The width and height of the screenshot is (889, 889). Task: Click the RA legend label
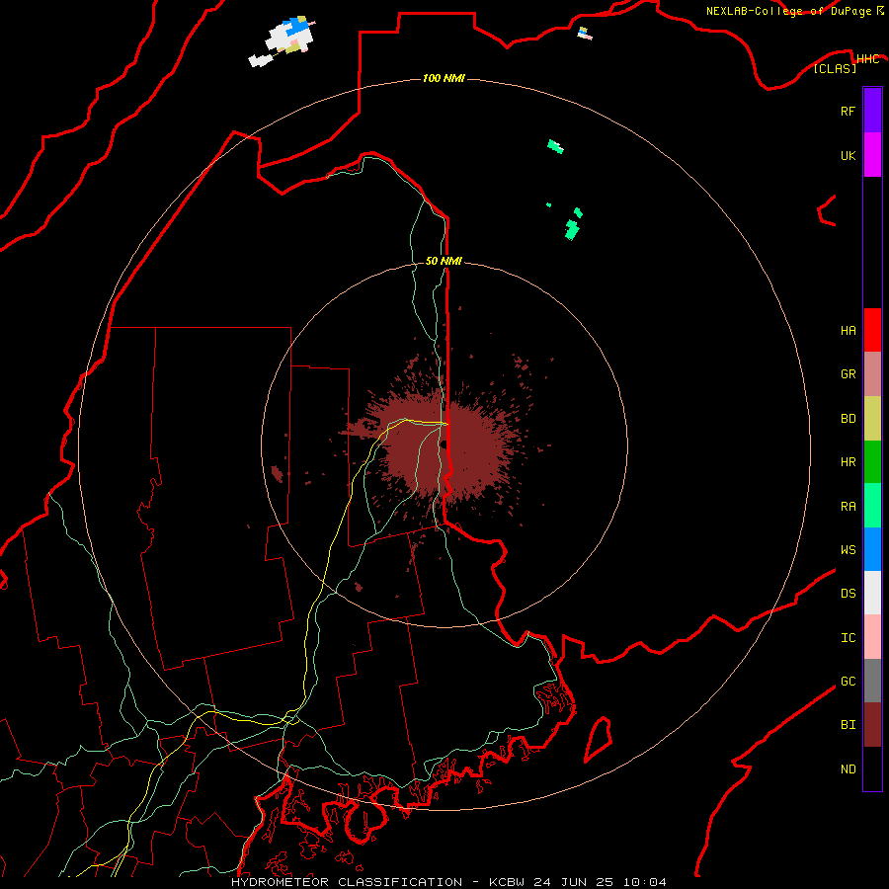848,507
